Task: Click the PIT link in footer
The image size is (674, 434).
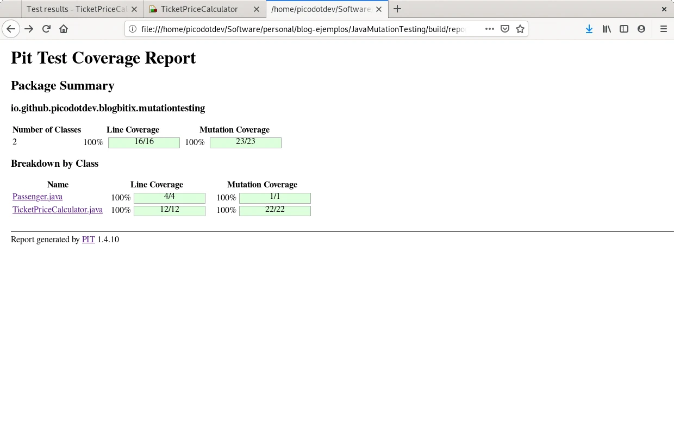Action: 88,240
